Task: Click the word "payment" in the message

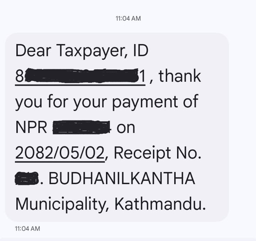Action: tap(145, 102)
